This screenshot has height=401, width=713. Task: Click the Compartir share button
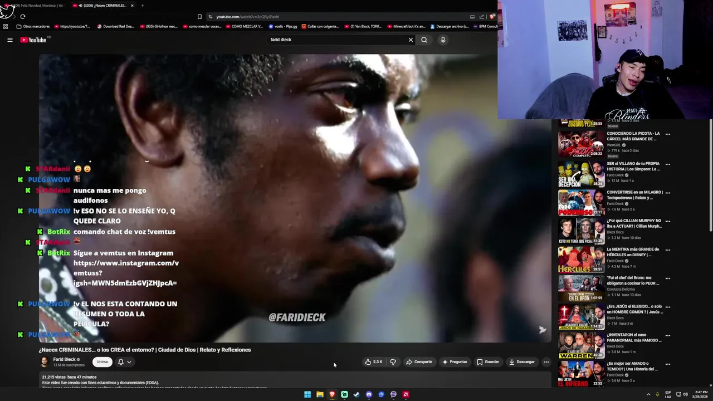click(419, 362)
